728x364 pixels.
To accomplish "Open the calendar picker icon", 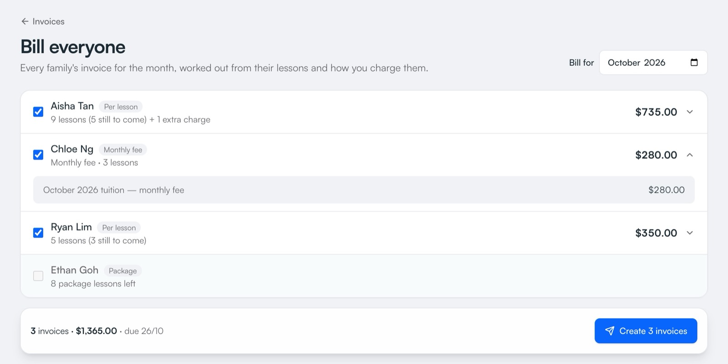I will tap(694, 62).
